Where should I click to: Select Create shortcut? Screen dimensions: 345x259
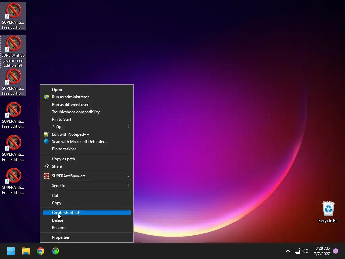(87, 213)
